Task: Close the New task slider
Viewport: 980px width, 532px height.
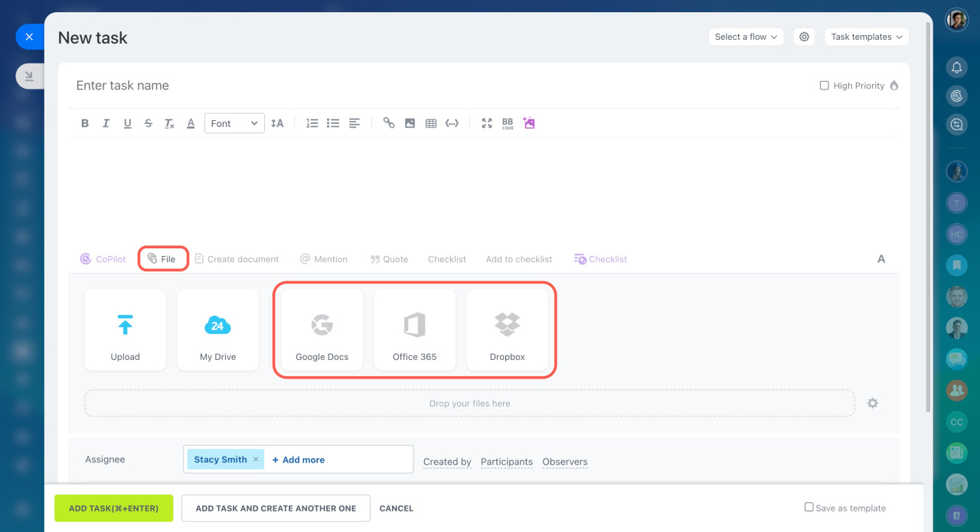Action: 29,37
